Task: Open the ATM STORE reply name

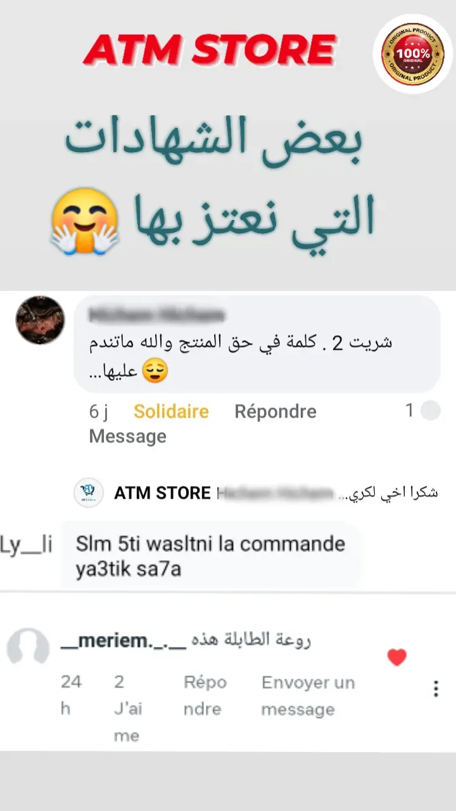Action: point(162,493)
